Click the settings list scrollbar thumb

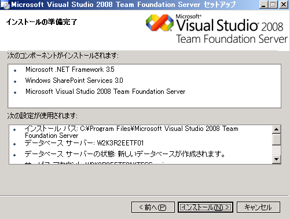277,139
